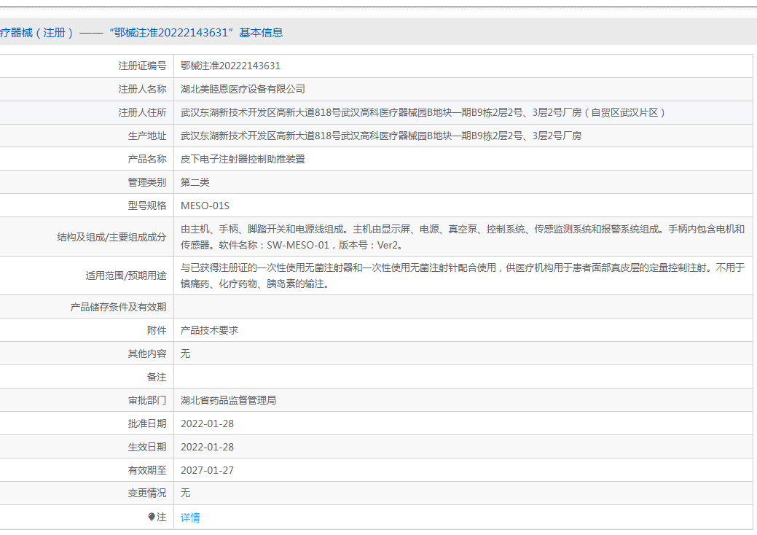This screenshot has height=535, width=757.
Task: Click the 结构及组成 description text
Action: tap(462, 236)
